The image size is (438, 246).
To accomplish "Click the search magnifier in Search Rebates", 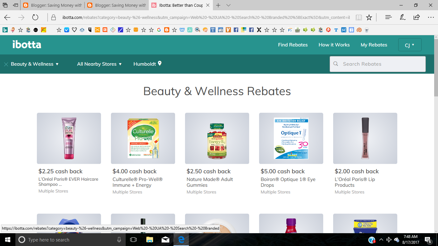I will click(x=336, y=64).
